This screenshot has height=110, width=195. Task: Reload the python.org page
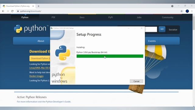pos(12,11)
